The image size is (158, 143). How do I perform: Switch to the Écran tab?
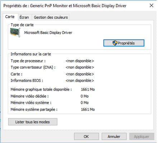tap(24, 17)
